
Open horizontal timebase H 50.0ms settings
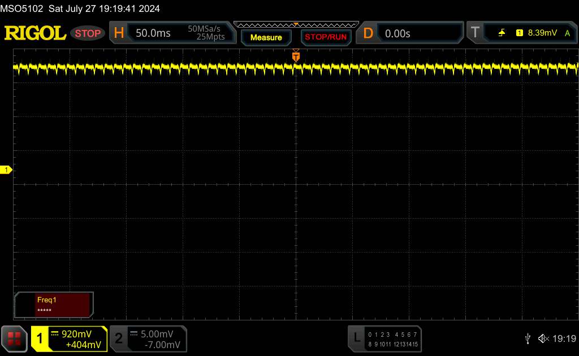172,33
